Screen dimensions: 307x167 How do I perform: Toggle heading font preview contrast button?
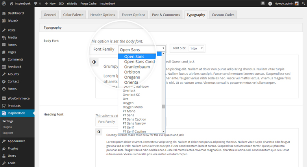pos(99,132)
